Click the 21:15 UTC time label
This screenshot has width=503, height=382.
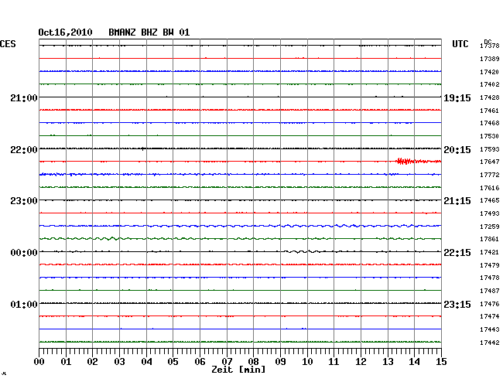click(457, 201)
